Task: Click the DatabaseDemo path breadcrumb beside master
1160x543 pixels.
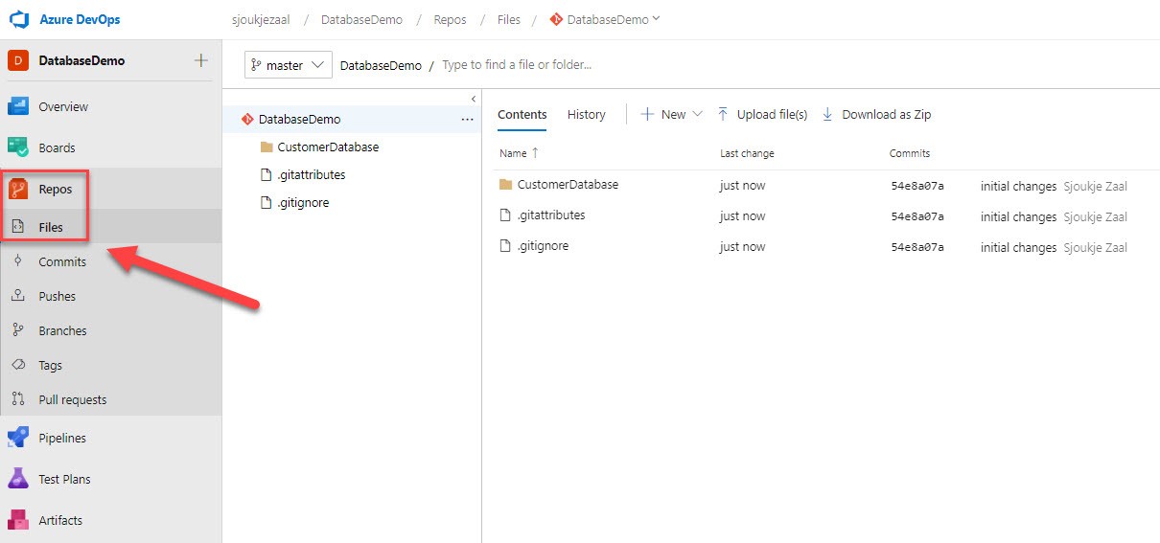Action: pos(381,65)
